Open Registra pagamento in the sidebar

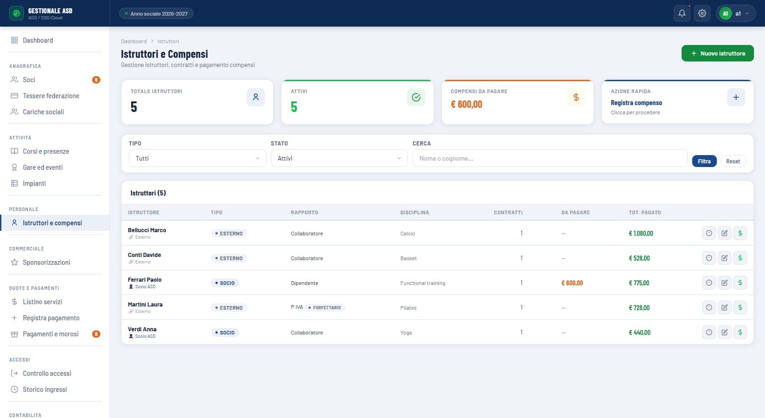coord(55,318)
